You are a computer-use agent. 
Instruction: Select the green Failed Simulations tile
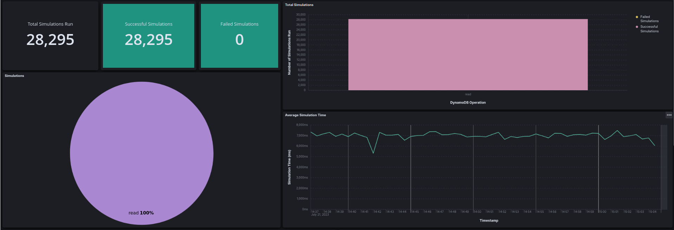tap(239, 35)
